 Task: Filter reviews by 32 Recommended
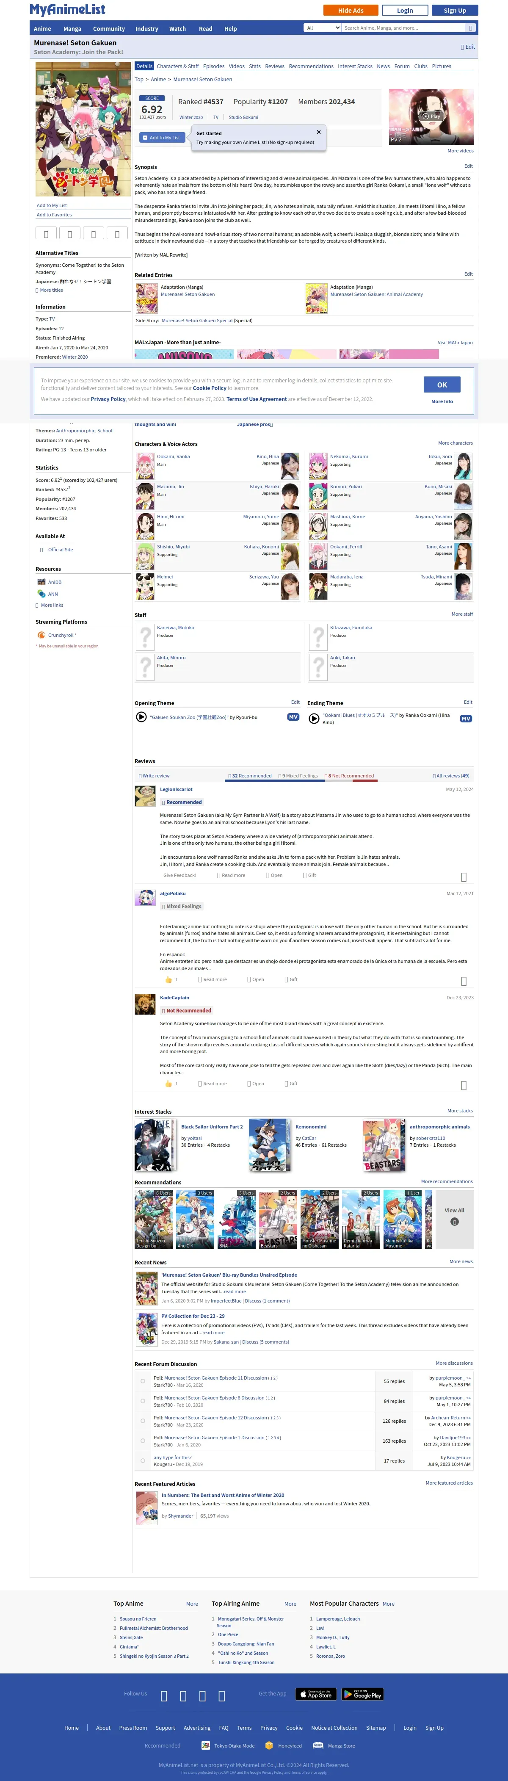[250, 776]
